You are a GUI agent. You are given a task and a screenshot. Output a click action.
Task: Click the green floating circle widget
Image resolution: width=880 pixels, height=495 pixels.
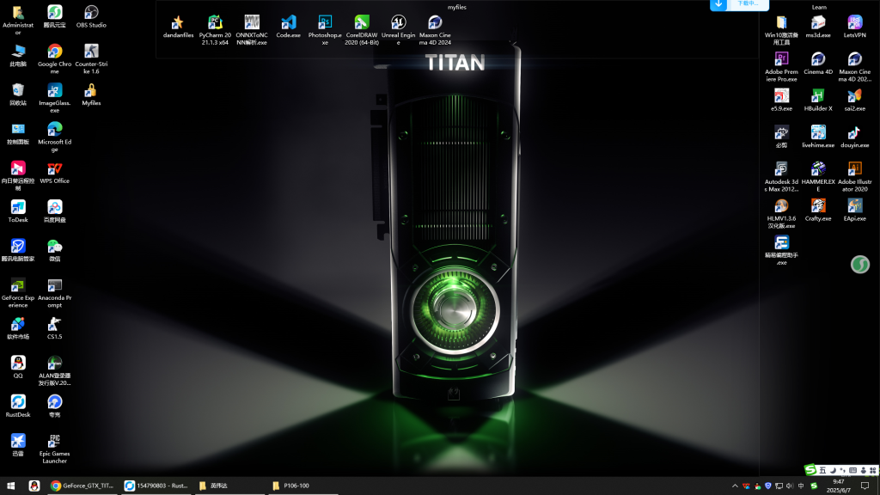(x=859, y=265)
